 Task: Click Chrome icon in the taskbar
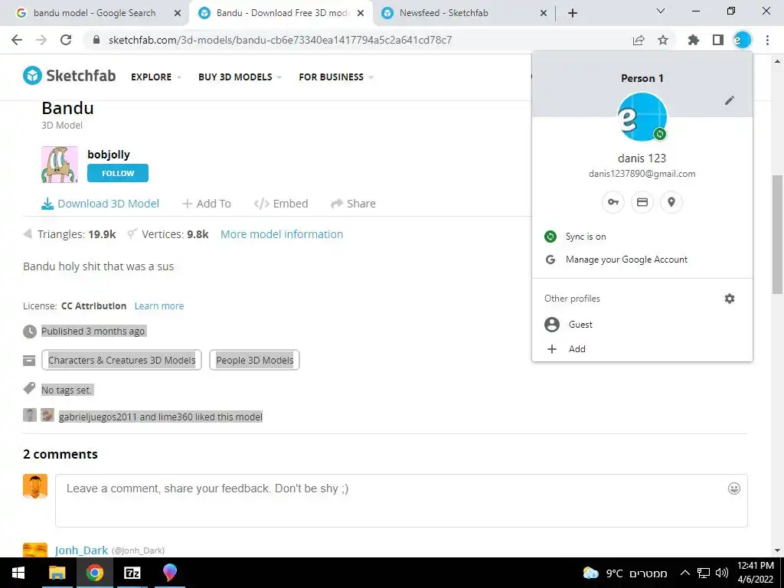click(x=94, y=573)
